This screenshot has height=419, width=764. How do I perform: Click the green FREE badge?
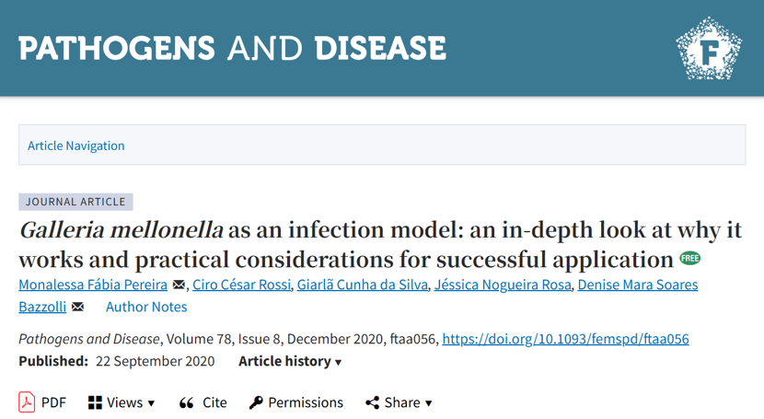click(x=690, y=258)
